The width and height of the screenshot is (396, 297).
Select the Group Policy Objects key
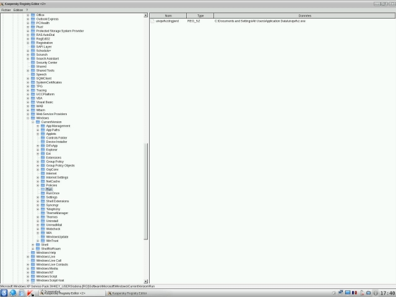61,166
